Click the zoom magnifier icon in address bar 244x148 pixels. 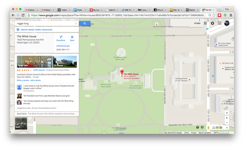210,15
